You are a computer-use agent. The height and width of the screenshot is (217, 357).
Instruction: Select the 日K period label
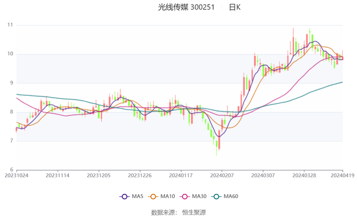[235, 8]
